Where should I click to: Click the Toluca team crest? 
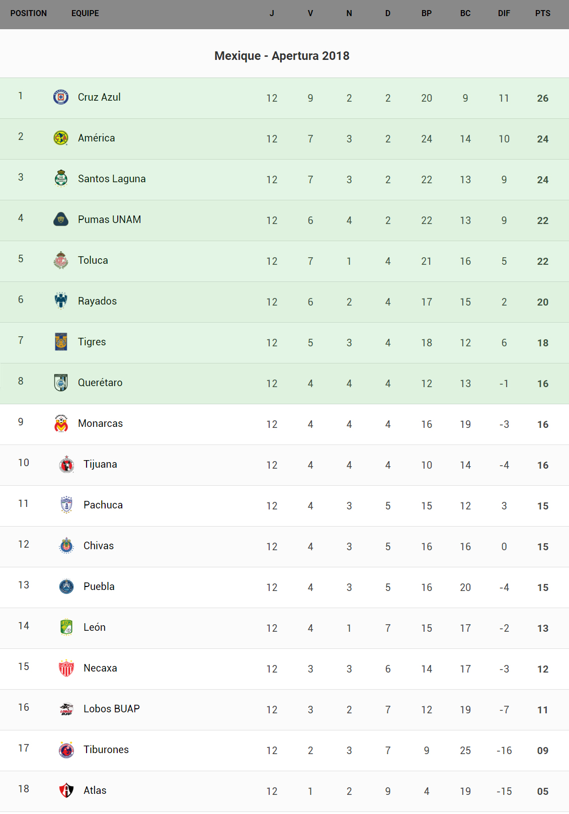[61, 260]
